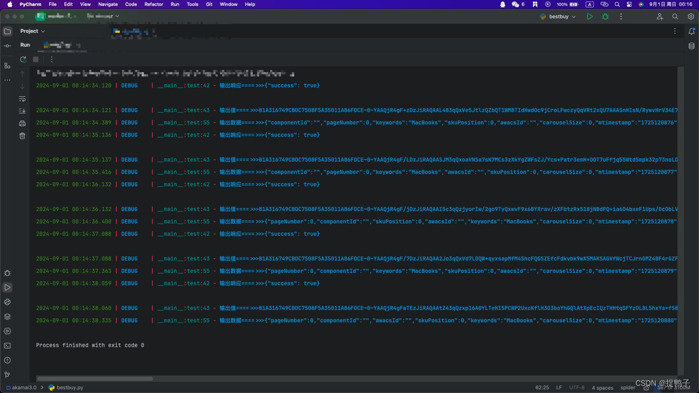The height and width of the screenshot is (393, 699).
Task: Open the Run menu in menu bar
Action: [x=175, y=4]
